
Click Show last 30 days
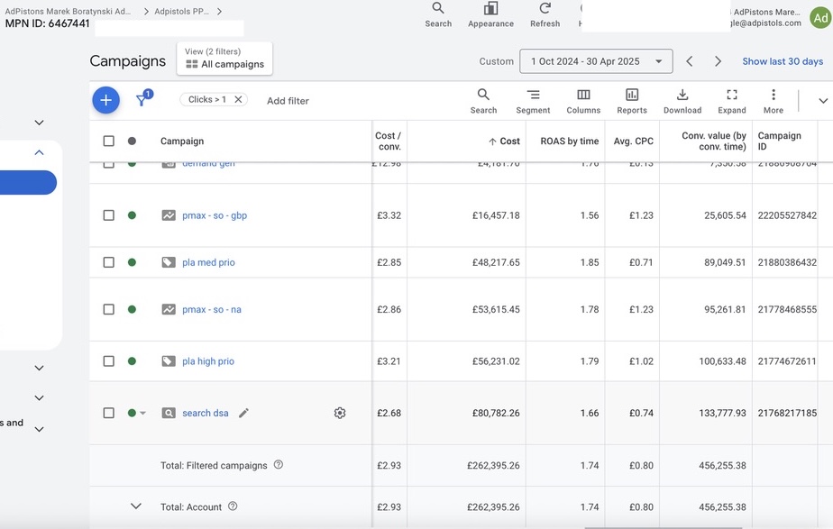[x=783, y=61]
